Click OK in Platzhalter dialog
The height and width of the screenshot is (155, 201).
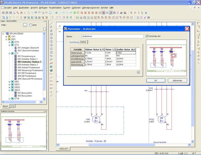156,81
